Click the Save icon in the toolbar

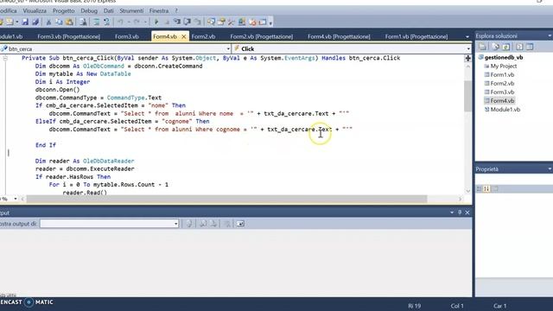pos(25,22)
